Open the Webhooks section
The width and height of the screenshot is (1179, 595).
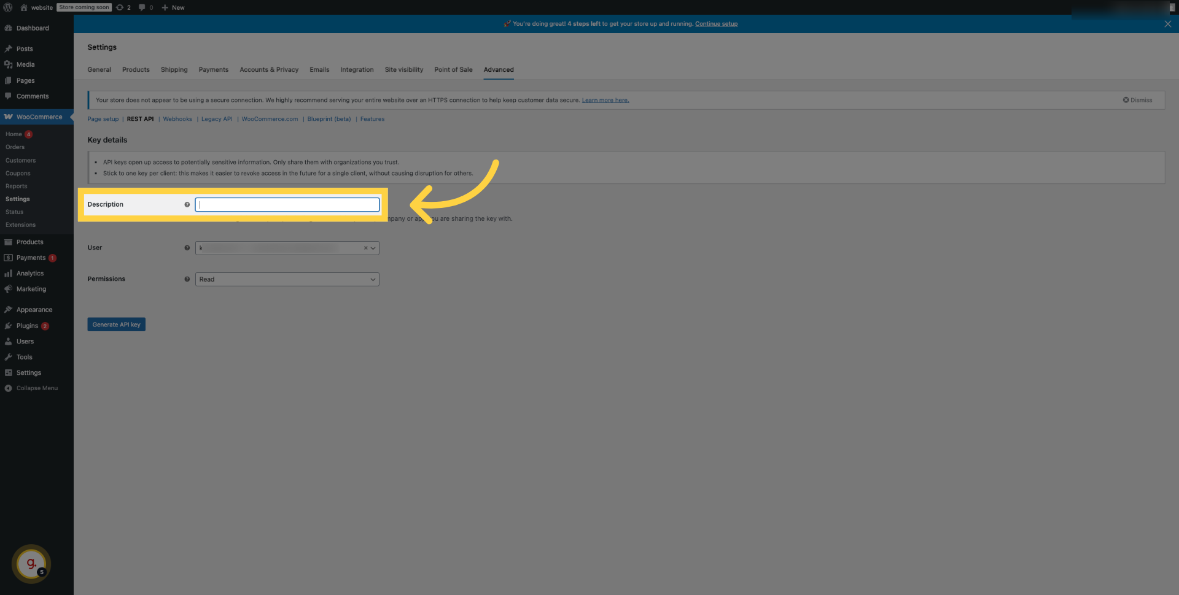177,119
